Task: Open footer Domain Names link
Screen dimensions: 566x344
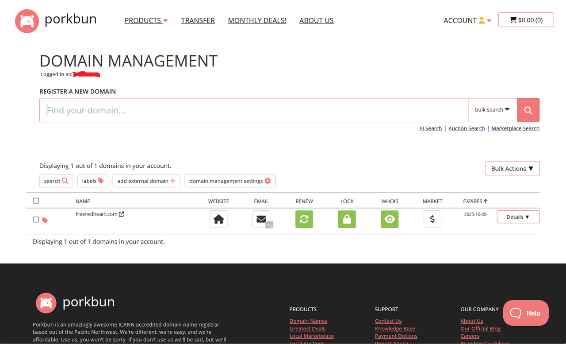Action: point(308,321)
